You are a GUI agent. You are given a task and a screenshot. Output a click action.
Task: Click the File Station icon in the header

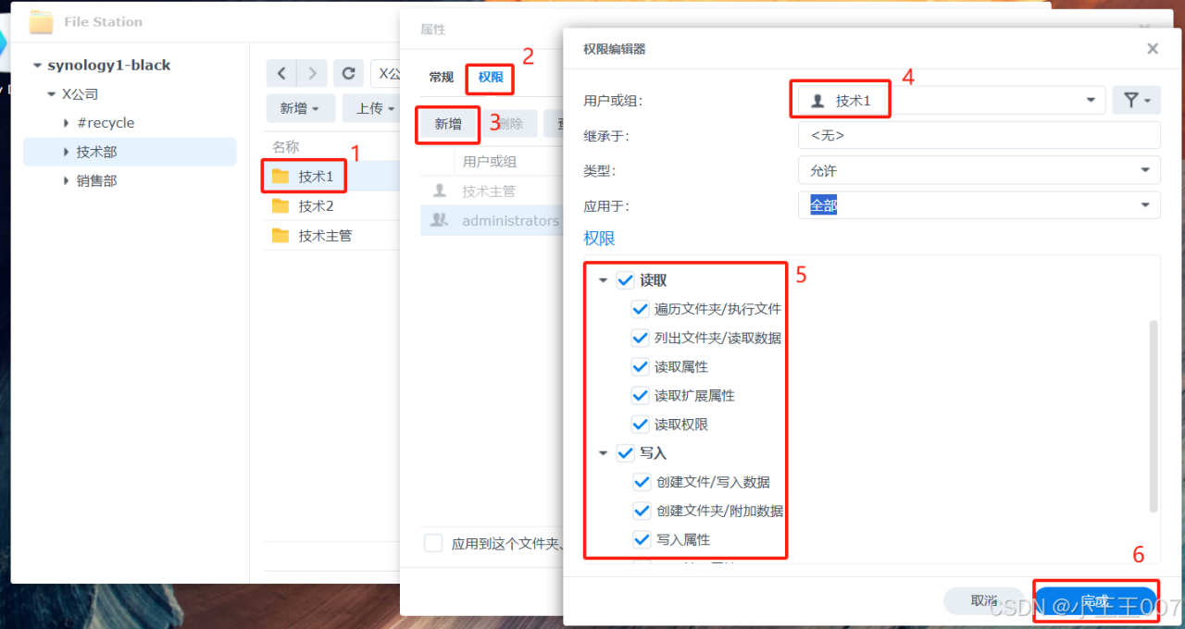click(x=41, y=21)
